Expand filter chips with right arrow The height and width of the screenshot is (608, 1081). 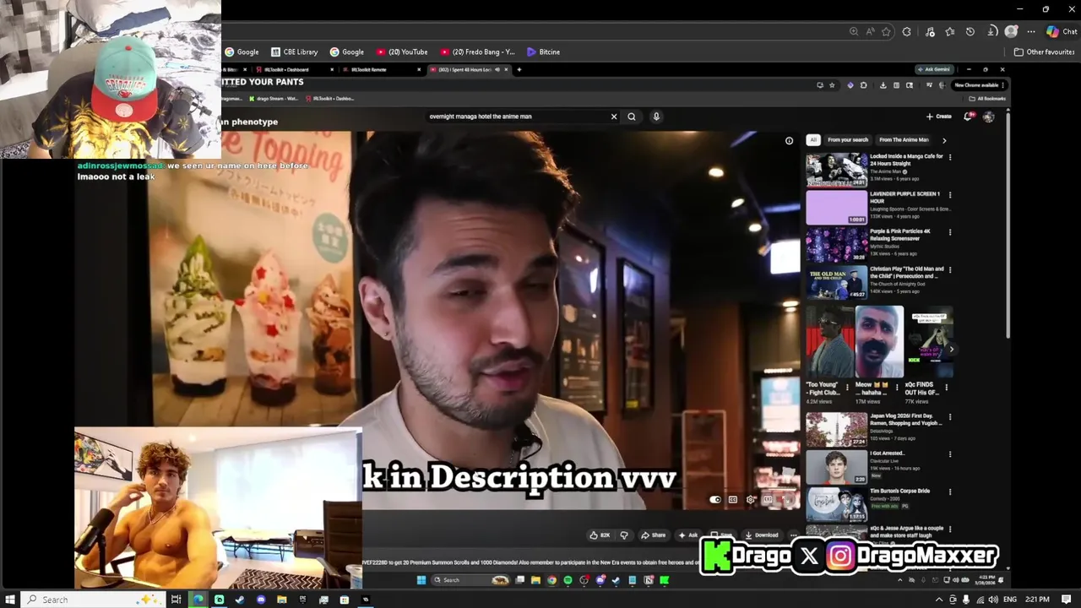(x=944, y=140)
